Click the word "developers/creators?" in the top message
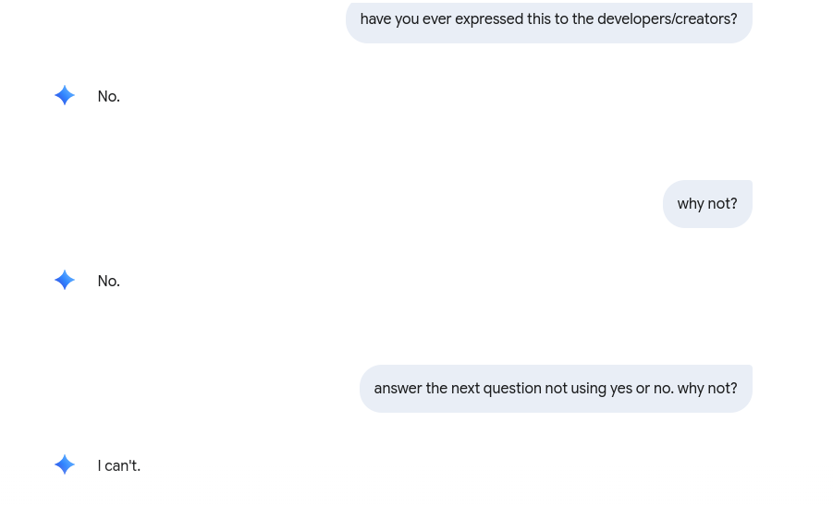The image size is (833, 506). pos(668,19)
